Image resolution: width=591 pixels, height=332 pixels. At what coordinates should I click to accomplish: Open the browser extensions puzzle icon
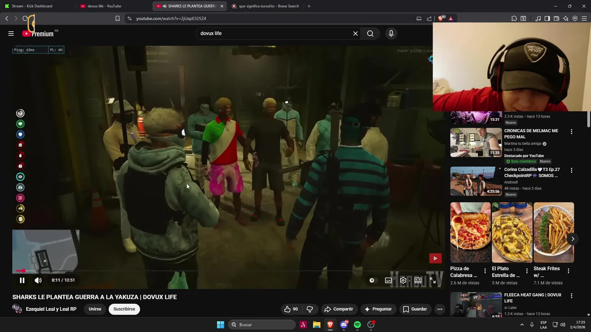514,18
